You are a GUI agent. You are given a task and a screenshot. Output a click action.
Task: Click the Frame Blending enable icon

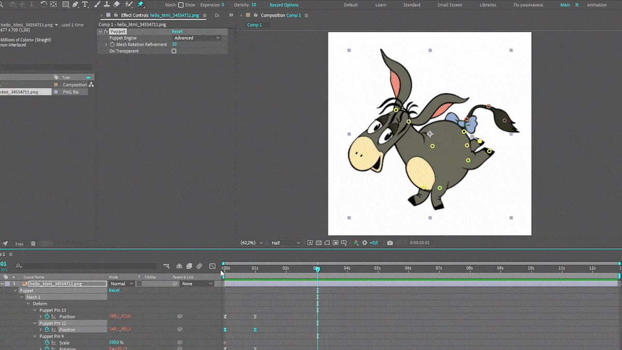coord(189,266)
